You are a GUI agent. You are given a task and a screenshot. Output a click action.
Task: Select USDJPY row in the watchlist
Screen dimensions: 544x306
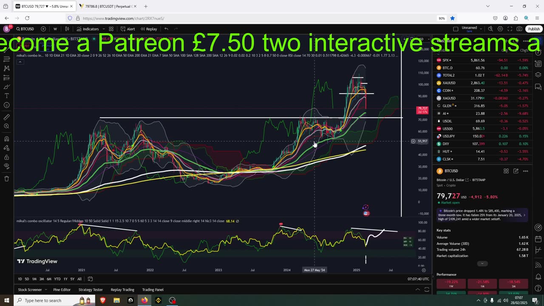coord(482,136)
